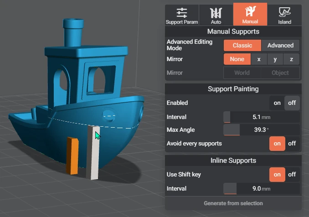The width and height of the screenshot is (309, 217).
Task: Click the boat's chimney on the model
Action: pyautogui.click(x=73, y=32)
